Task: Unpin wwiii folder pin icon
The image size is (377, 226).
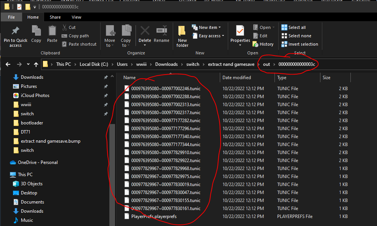Action: pyautogui.click(x=106, y=105)
